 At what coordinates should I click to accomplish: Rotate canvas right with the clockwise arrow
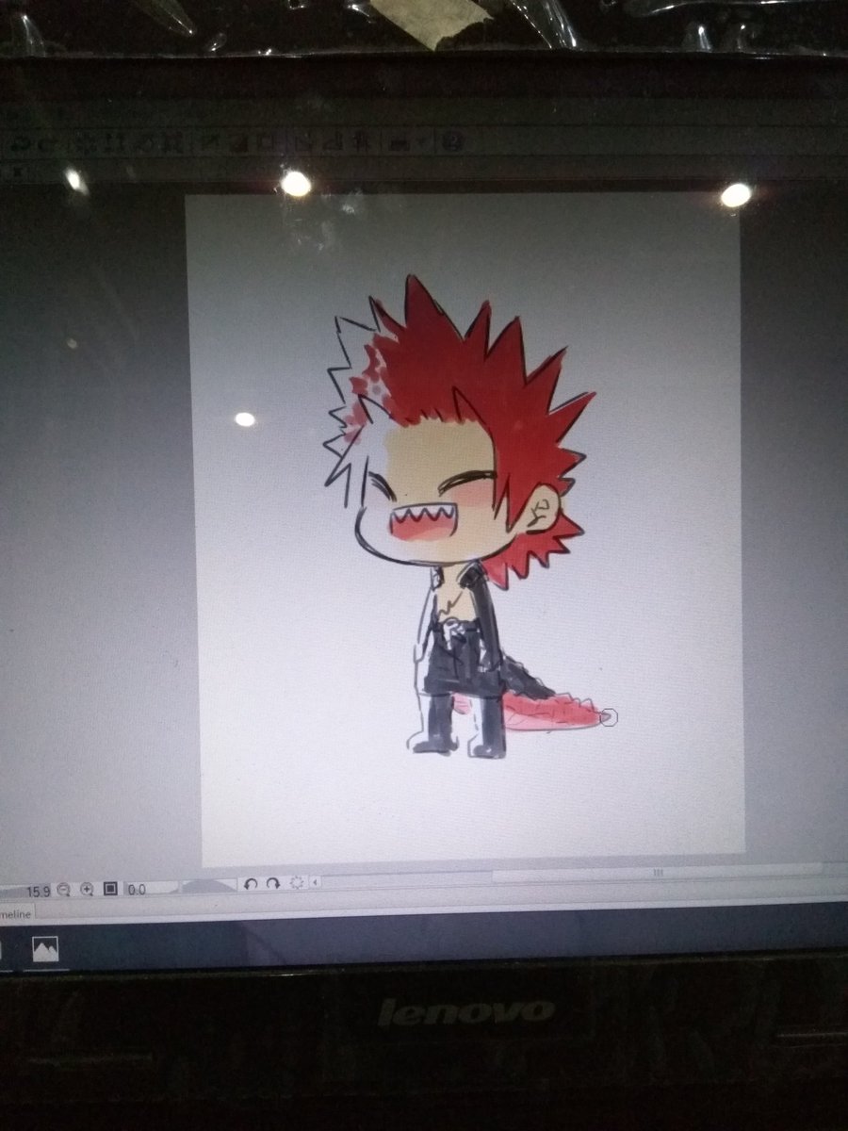[273, 883]
